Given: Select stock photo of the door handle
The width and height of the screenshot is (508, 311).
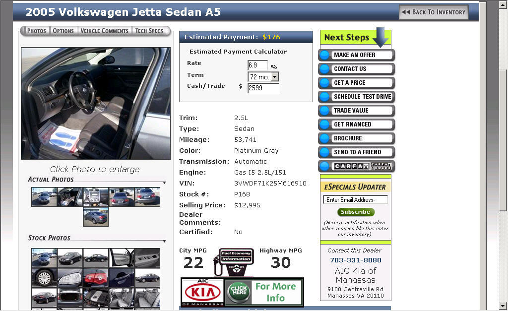Looking at the screenshot, I should tap(122, 278).
